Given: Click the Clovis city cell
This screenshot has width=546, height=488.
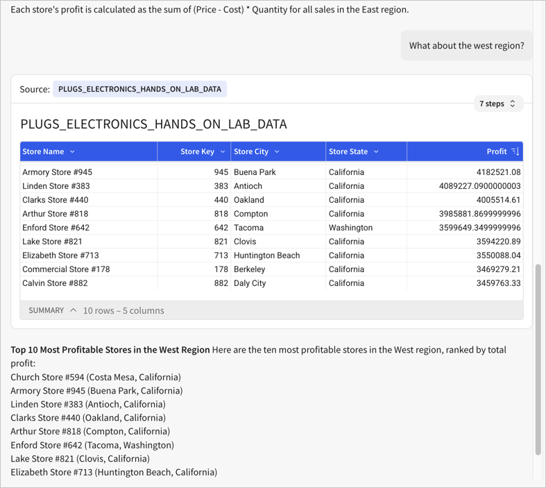Looking at the screenshot, I should pos(278,242).
